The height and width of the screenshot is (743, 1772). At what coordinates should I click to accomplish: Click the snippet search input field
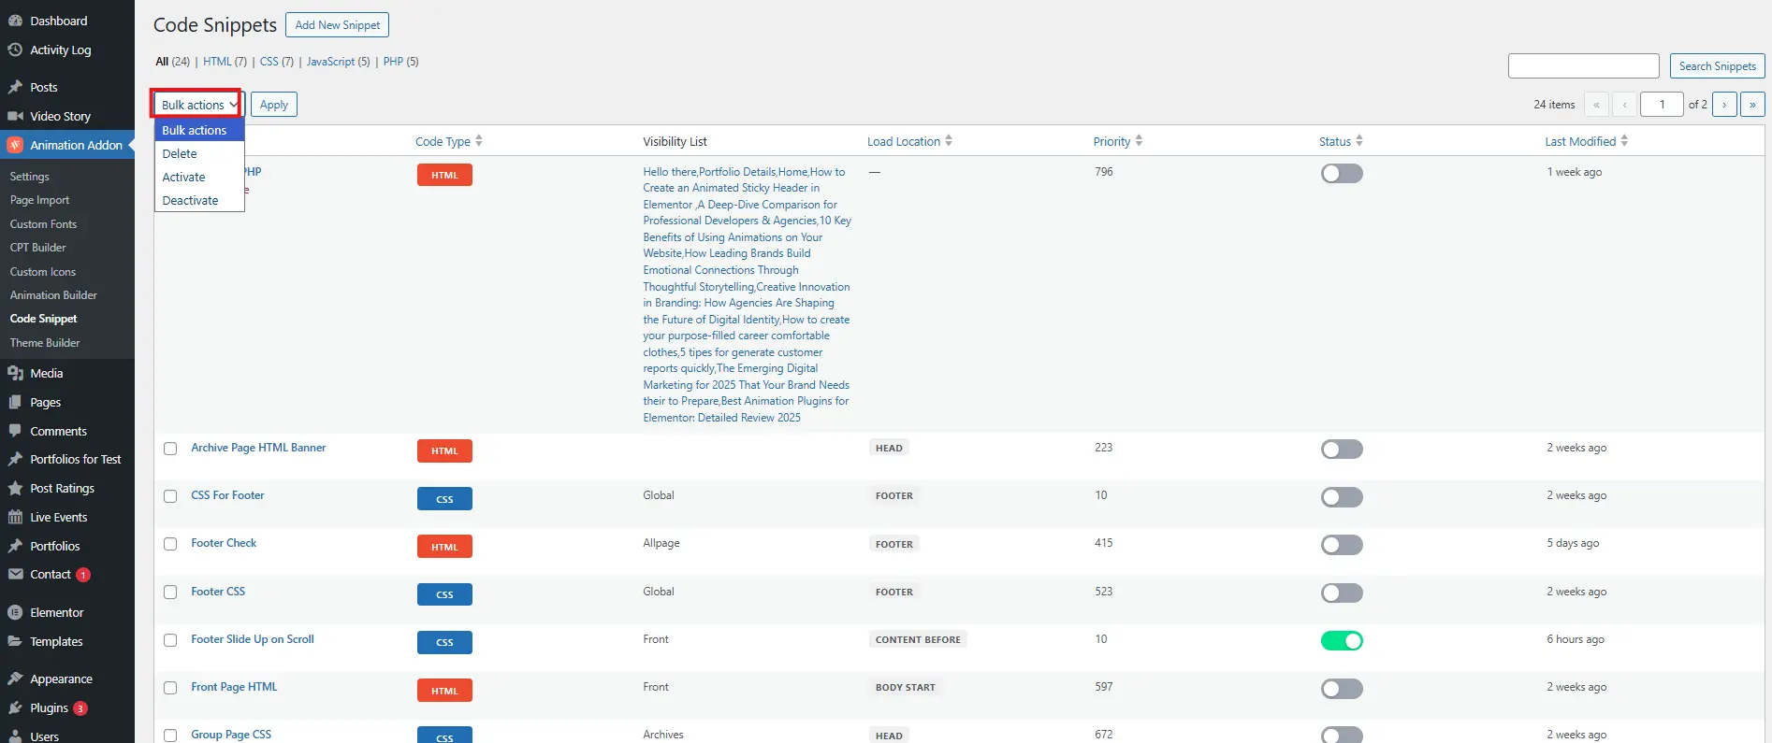[1583, 66]
